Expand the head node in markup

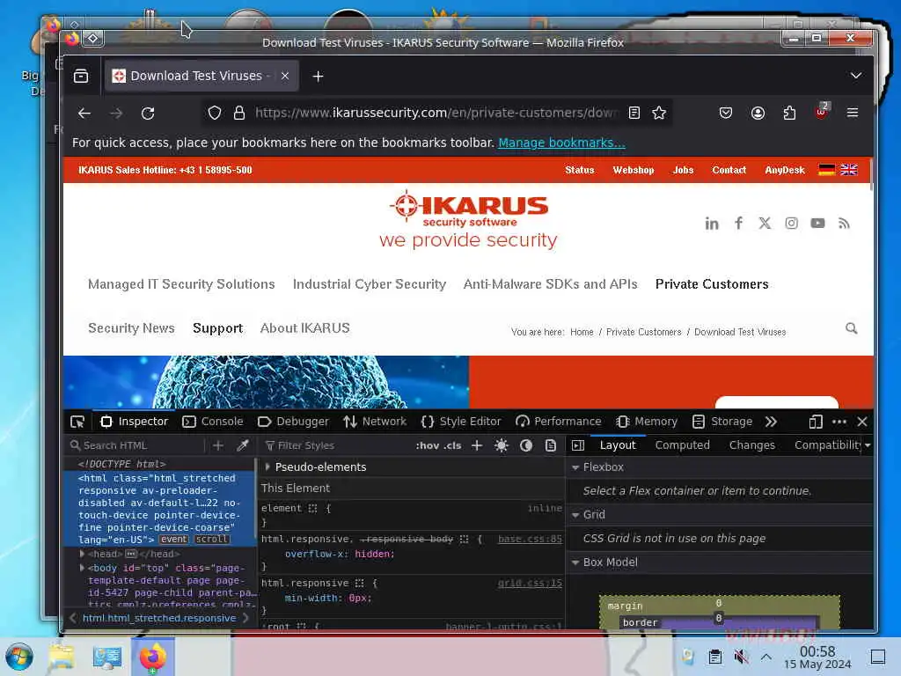(x=82, y=555)
